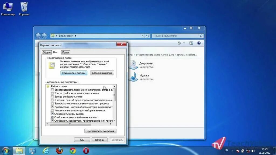The image size is (276, 155).
Task: Click the root arrow before 'Библиотеки' breadcrumb
Action: (57, 36)
